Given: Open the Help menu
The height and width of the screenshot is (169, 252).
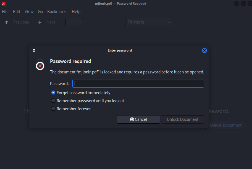Looking at the screenshot, I should pyautogui.click(x=76, y=12).
